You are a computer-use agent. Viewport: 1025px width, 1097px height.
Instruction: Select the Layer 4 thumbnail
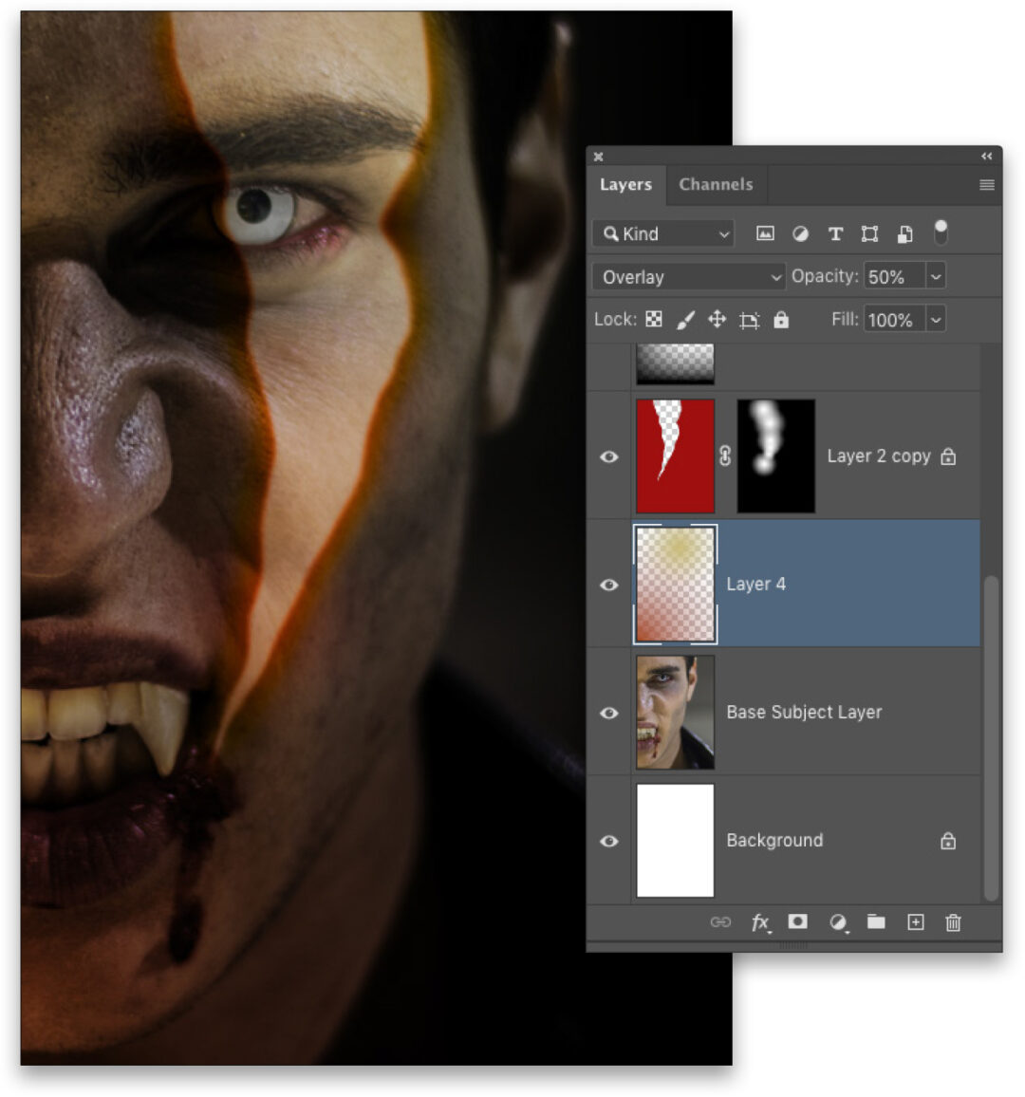[x=675, y=584]
